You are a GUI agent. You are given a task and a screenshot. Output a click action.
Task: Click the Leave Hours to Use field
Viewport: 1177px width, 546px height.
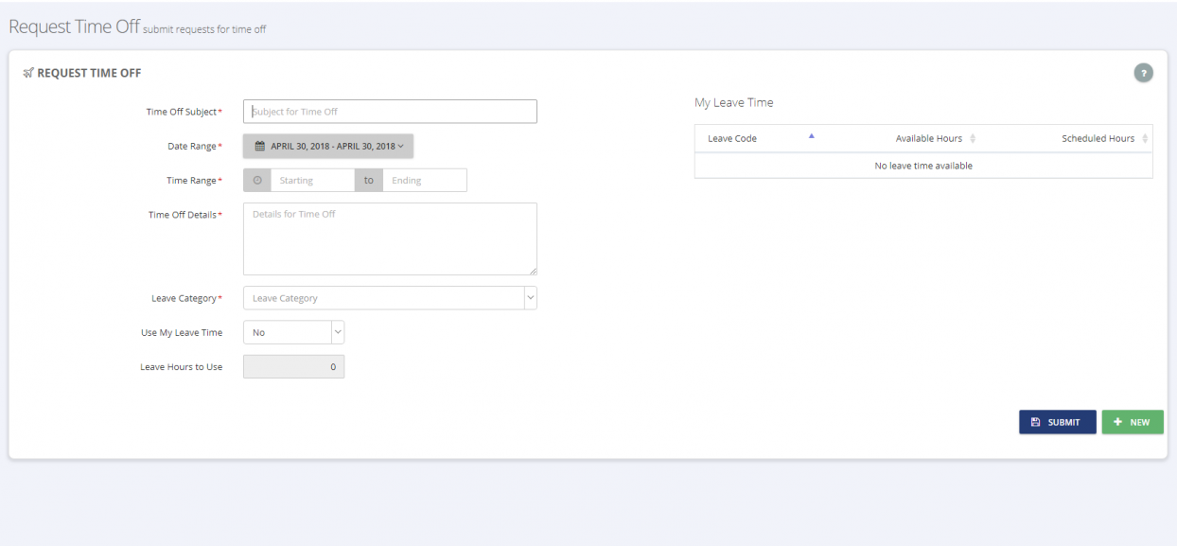pyautogui.click(x=294, y=366)
